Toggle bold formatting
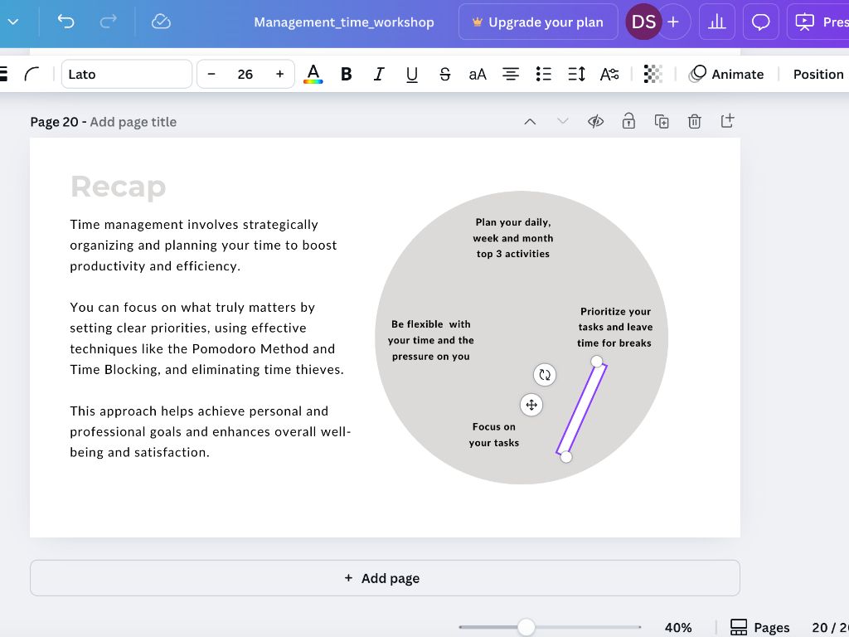Viewport: 849px width, 637px height. coord(347,74)
